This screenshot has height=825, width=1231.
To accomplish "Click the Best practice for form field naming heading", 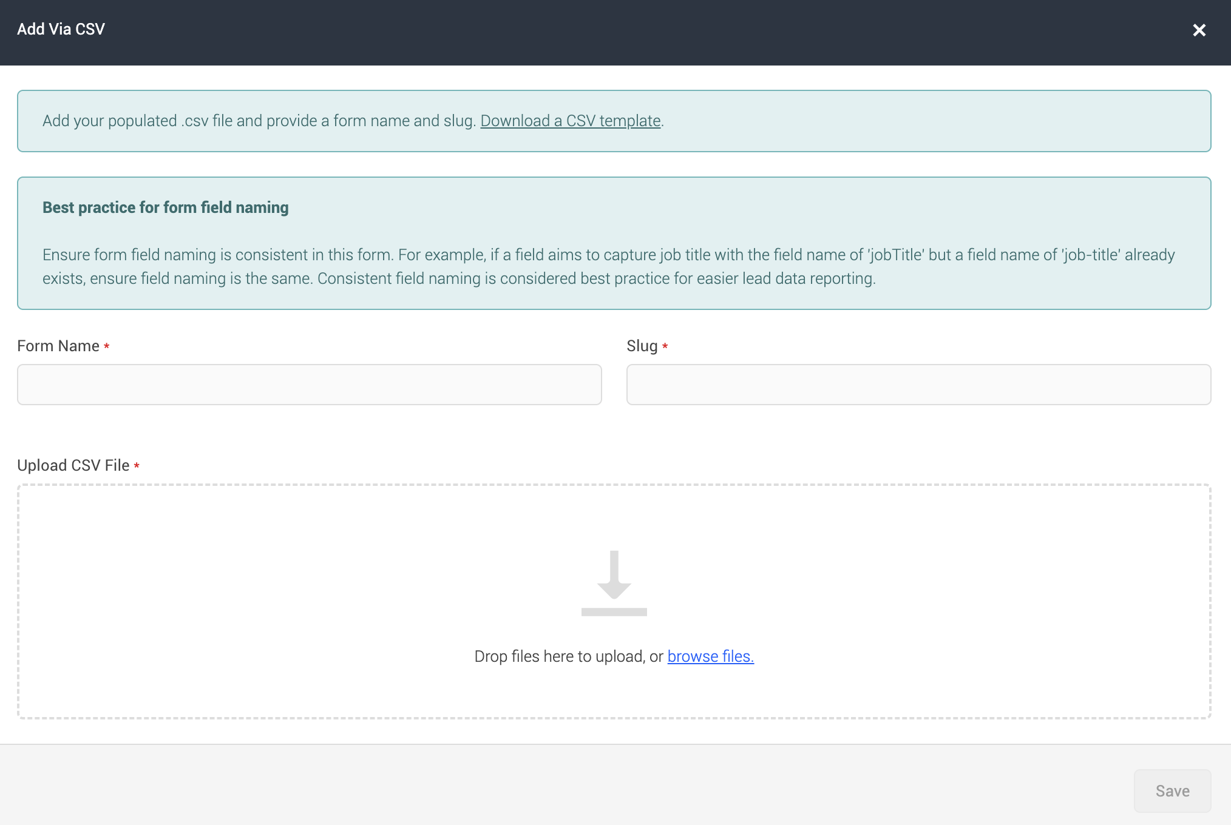I will 165,207.
